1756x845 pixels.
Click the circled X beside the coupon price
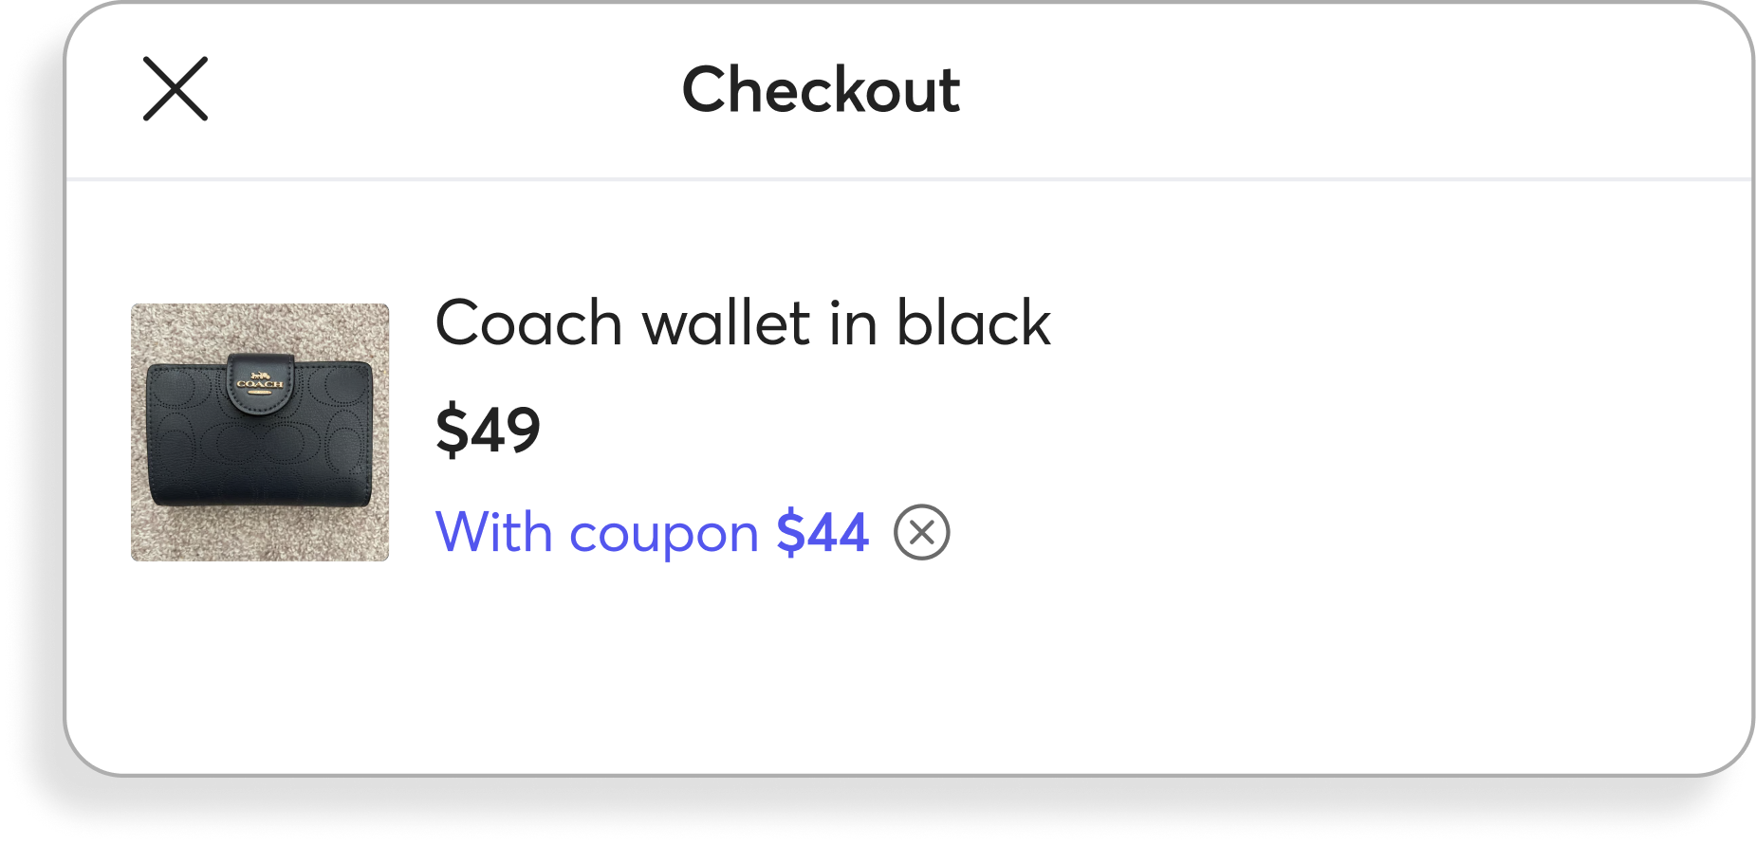click(x=921, y=533)
